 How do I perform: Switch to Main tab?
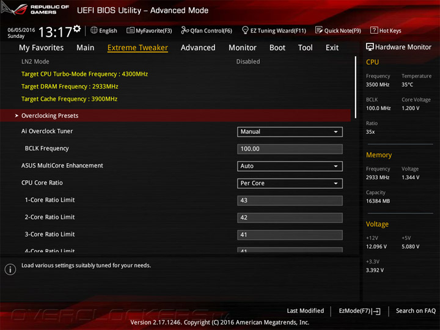pos(86,48)
